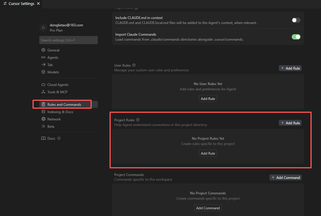Enable Include CLAUDE.md in context toggle

(296, 20)
